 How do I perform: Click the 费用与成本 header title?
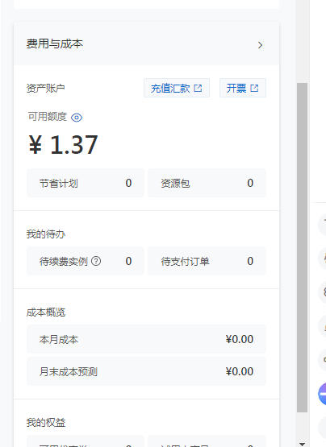coord(55,44)
